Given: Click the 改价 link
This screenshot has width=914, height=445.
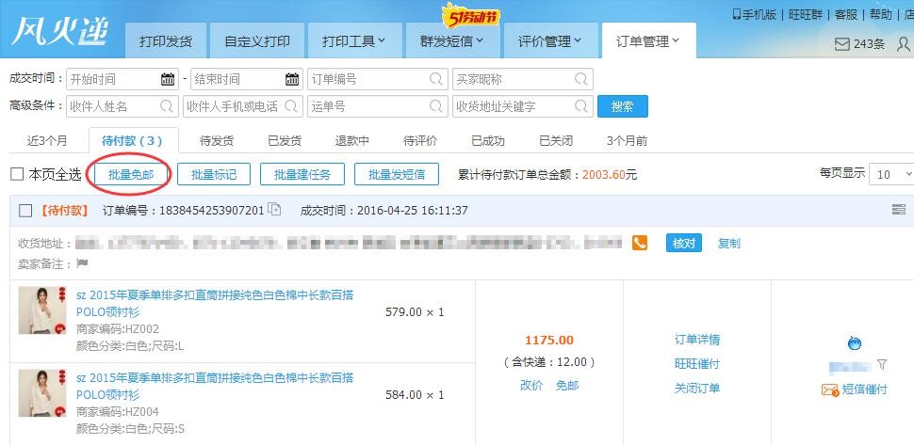Looking at the screenshot, I should click(x=531, y=385).
